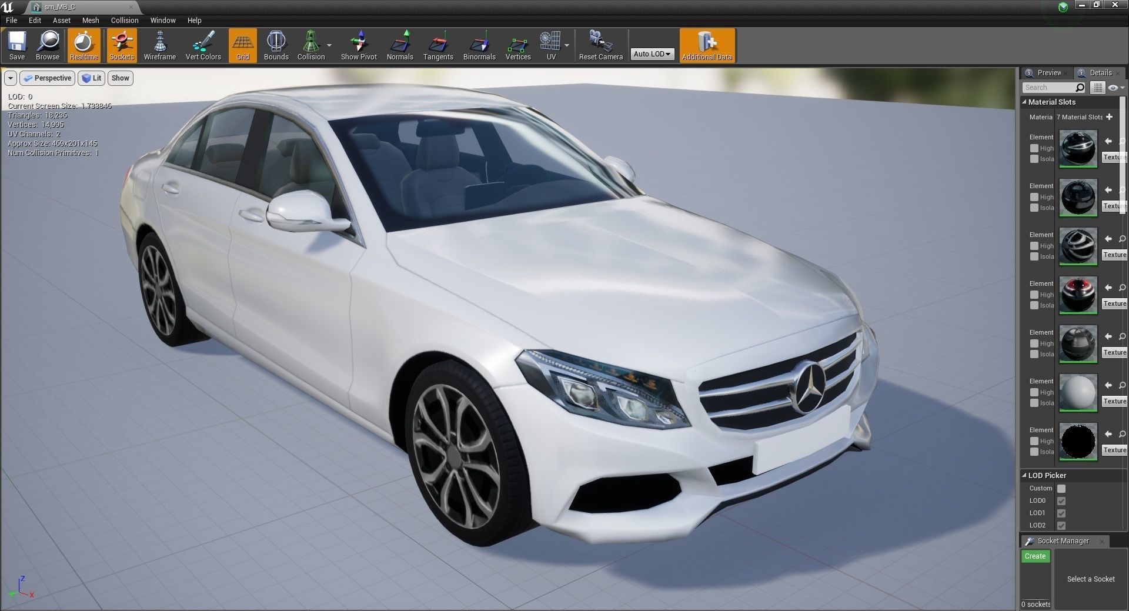Toggle the Grid display
The width and height of the screenshot is (1129, 611).
tap(243, 45)
